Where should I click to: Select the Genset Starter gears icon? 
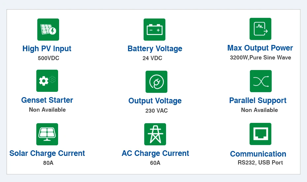pos(47,81)
